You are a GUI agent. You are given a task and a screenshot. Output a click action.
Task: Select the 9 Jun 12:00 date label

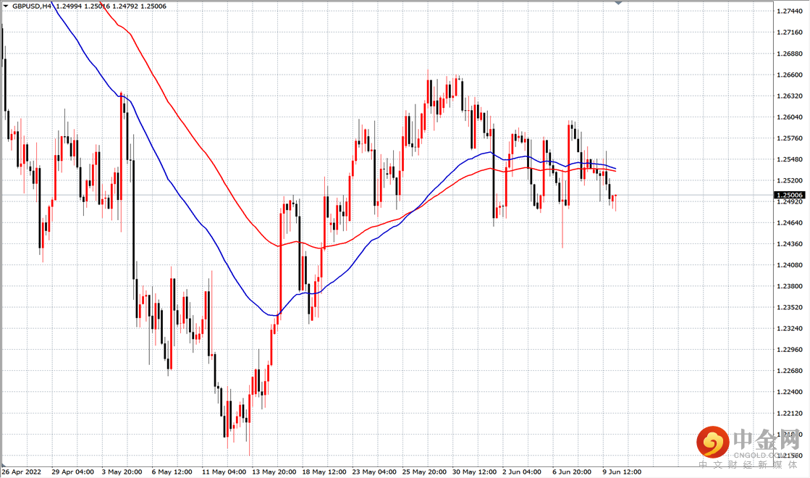pos(622,471)
